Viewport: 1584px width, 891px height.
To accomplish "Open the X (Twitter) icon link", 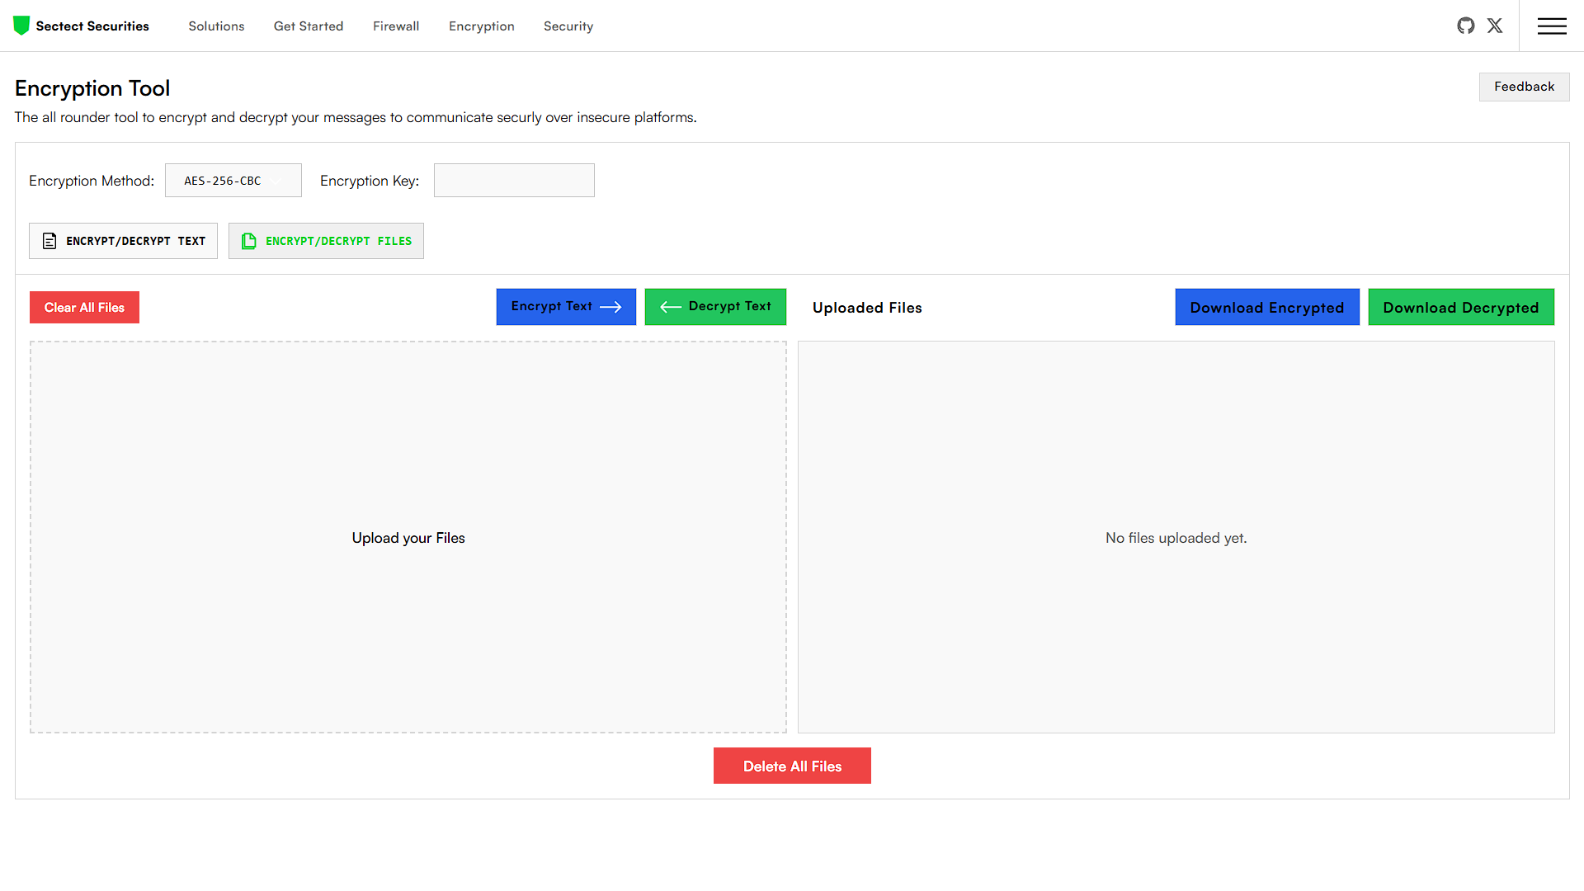I will [x=1495, y=26].
